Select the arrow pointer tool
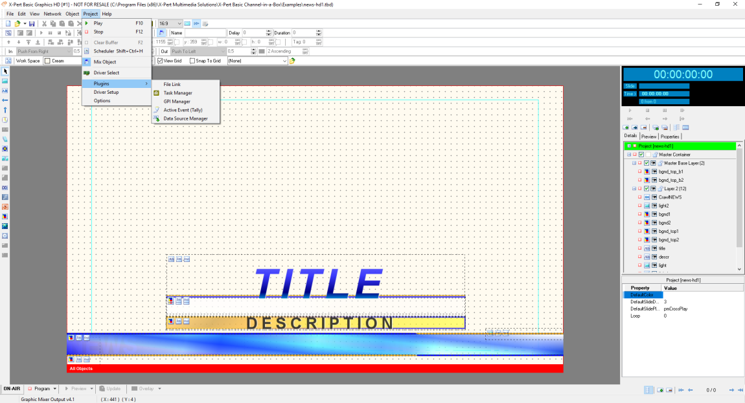 click(5, 71)
